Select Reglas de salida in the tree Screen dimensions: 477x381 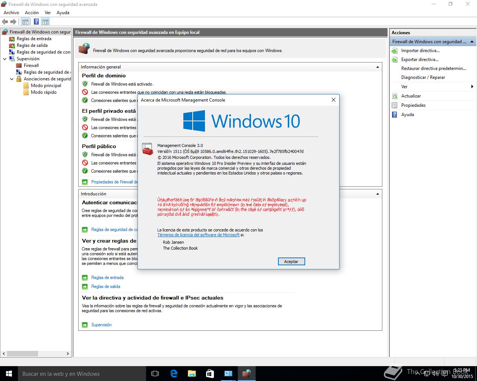point(32,45)
